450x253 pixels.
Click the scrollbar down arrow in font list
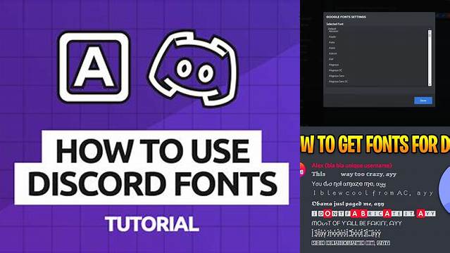[430, 84]
